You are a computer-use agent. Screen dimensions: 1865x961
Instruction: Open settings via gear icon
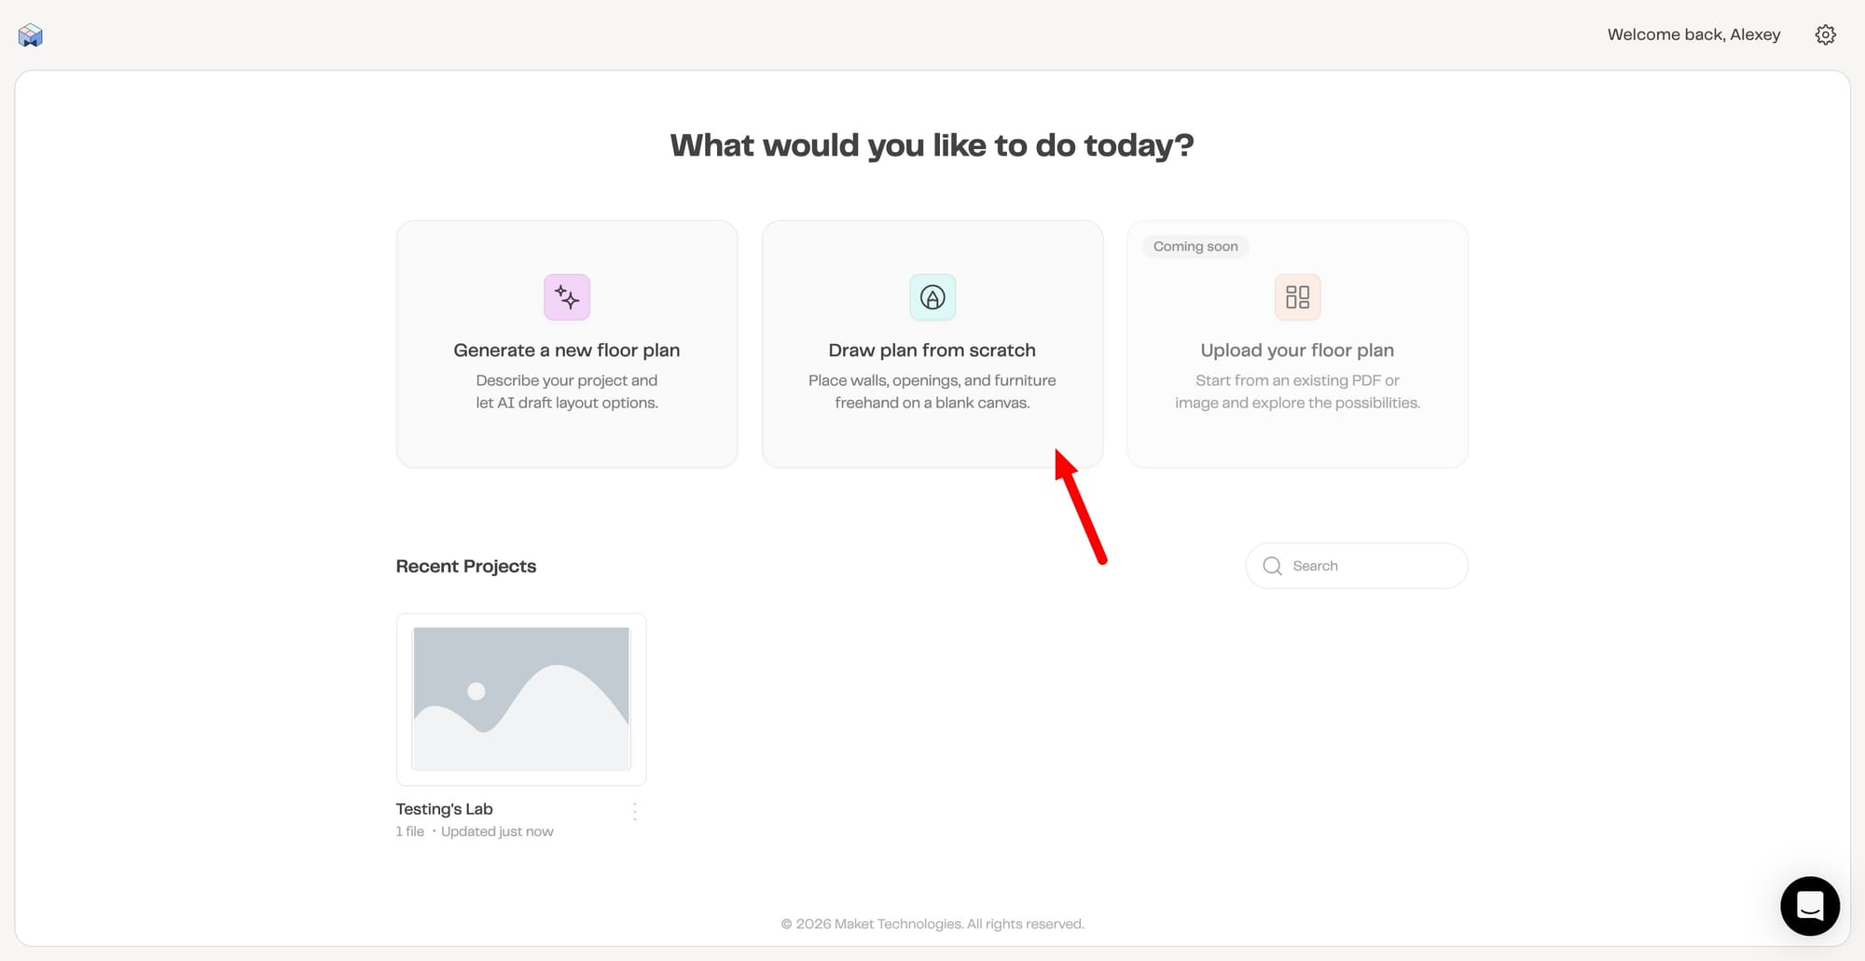click(1825, 34)
